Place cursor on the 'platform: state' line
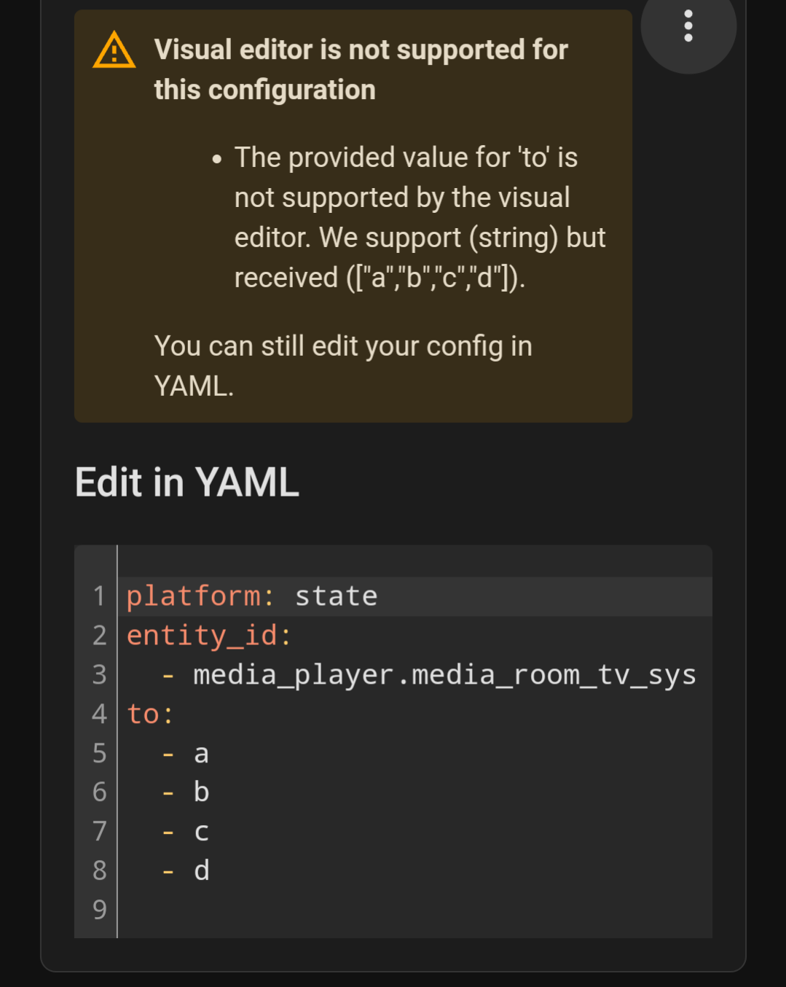Viewport: 786px width, 987px height. click(252, 596)
